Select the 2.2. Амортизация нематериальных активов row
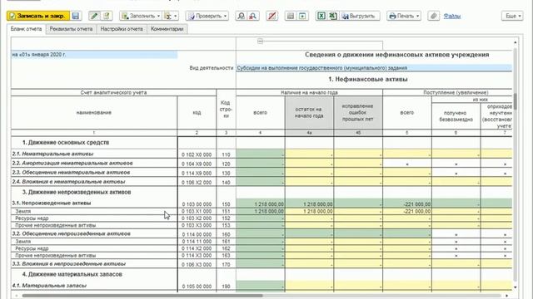Image resolution: width=533 pixels, height=299 pixels. [72, 163]
